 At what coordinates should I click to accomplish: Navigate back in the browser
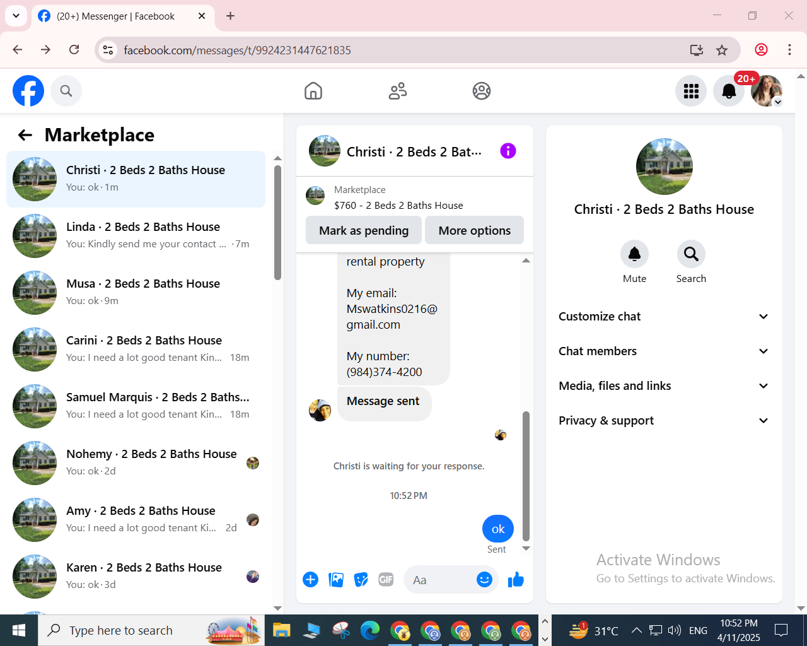18,50
